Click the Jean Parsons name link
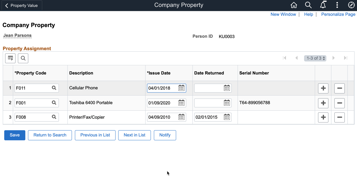 (17, 36)
